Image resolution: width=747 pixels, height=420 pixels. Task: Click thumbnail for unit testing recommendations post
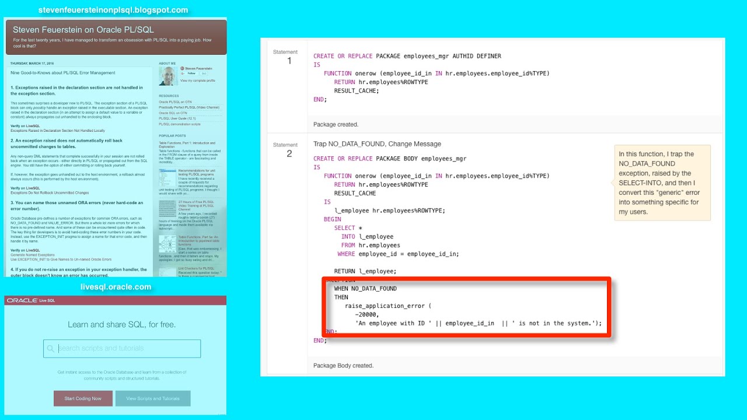point(167,178)
